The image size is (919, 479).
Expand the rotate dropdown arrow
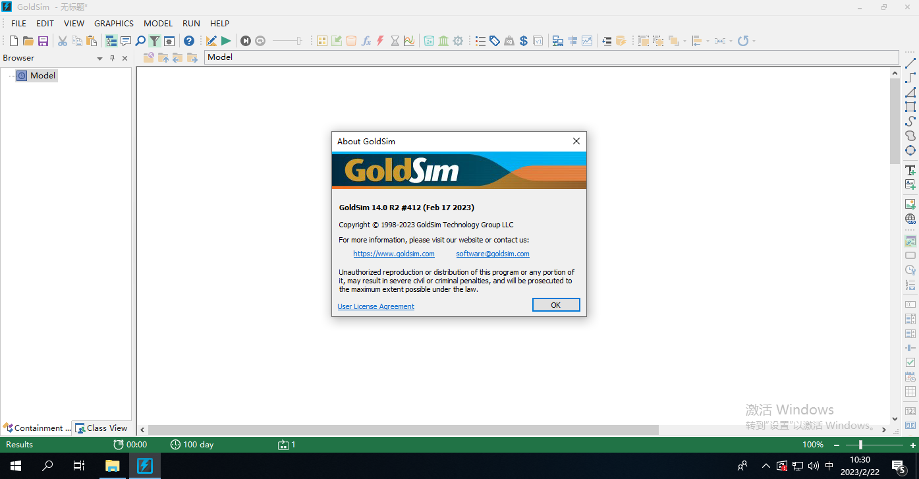tap(754, 41)
